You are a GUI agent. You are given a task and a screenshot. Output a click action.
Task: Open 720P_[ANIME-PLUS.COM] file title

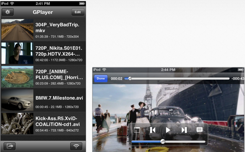point(59,74)
